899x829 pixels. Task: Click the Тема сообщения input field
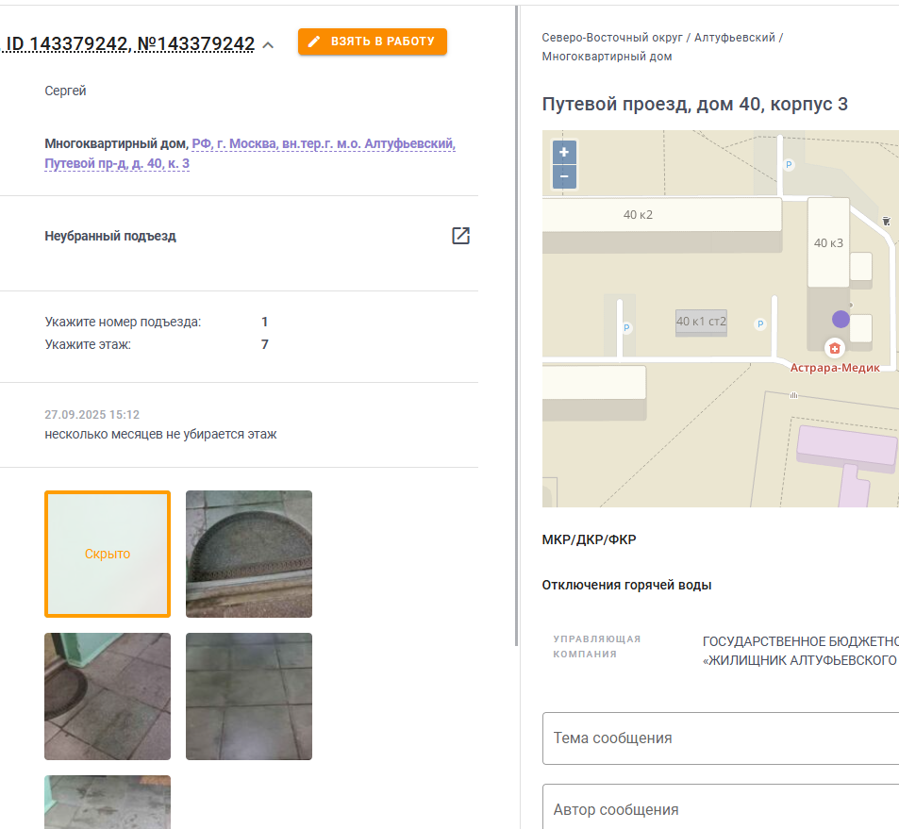click(x=721, y=738)
